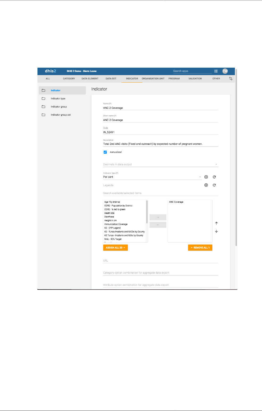Refresh the Legends list
Screen dimensions: 262x411
pos(214,185)
